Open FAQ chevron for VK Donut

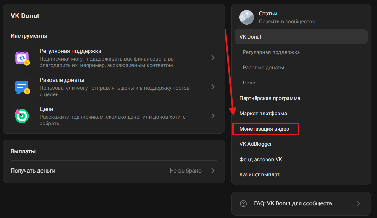[x=358, y=204]
